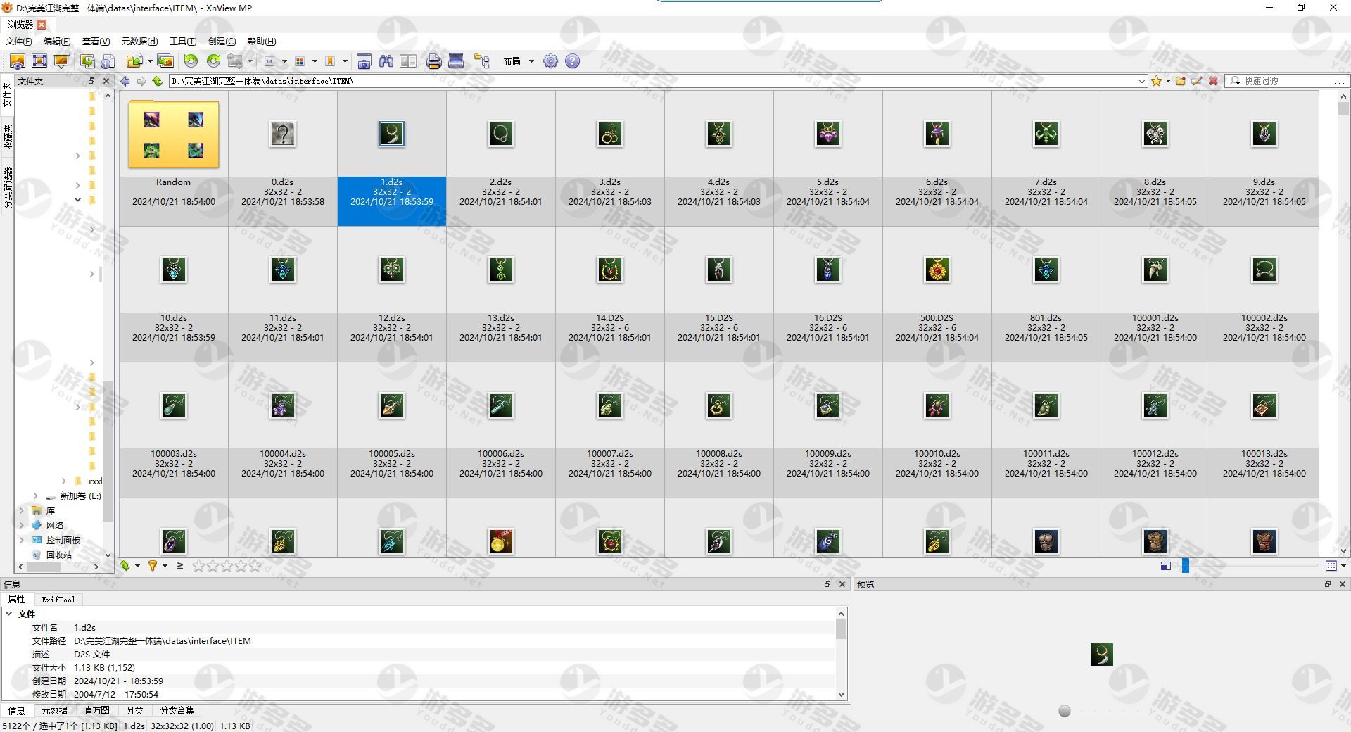This screenshot has width=1351, height=732.
Task: Collapse 文件 section in info panel
Action: 9,614
